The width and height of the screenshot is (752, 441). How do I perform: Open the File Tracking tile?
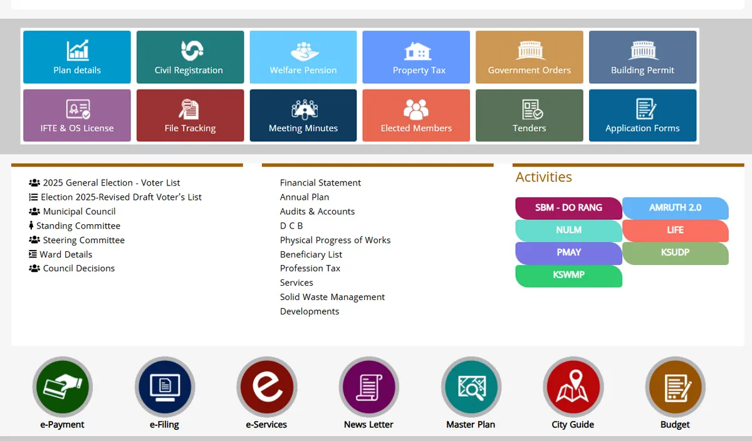tap(190, 115)
